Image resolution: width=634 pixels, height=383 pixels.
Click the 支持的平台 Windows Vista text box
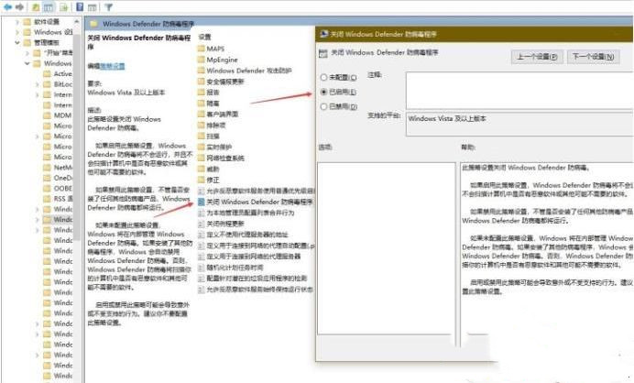(x=519, y=125)
